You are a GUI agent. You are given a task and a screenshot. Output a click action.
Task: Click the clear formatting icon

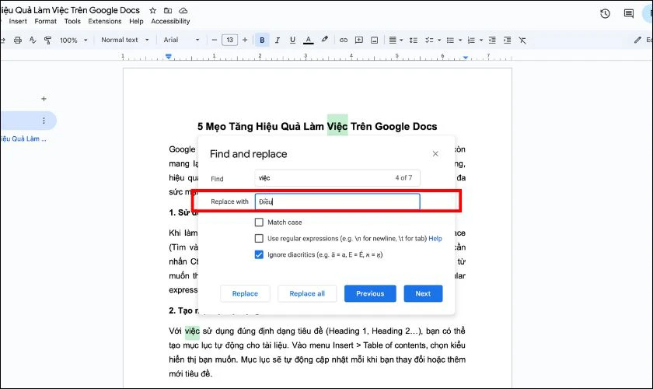tap(522, 40)
